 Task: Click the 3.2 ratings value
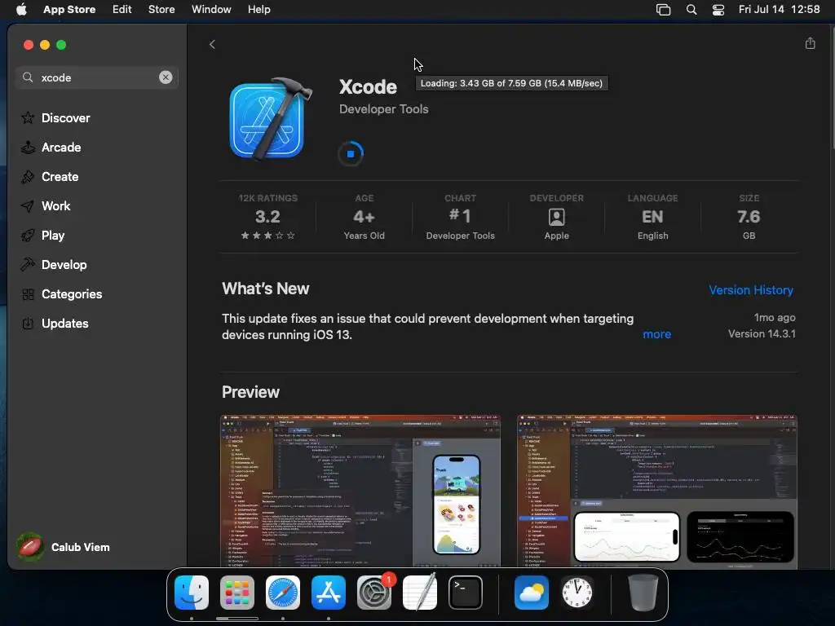tap(267, 217)
